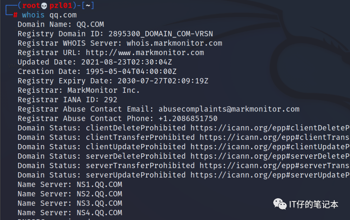350x220 pixels.
Task: Open the clientDeleteProhibited icann.org link
Action: pyautogui.click(x=270, y=128)
